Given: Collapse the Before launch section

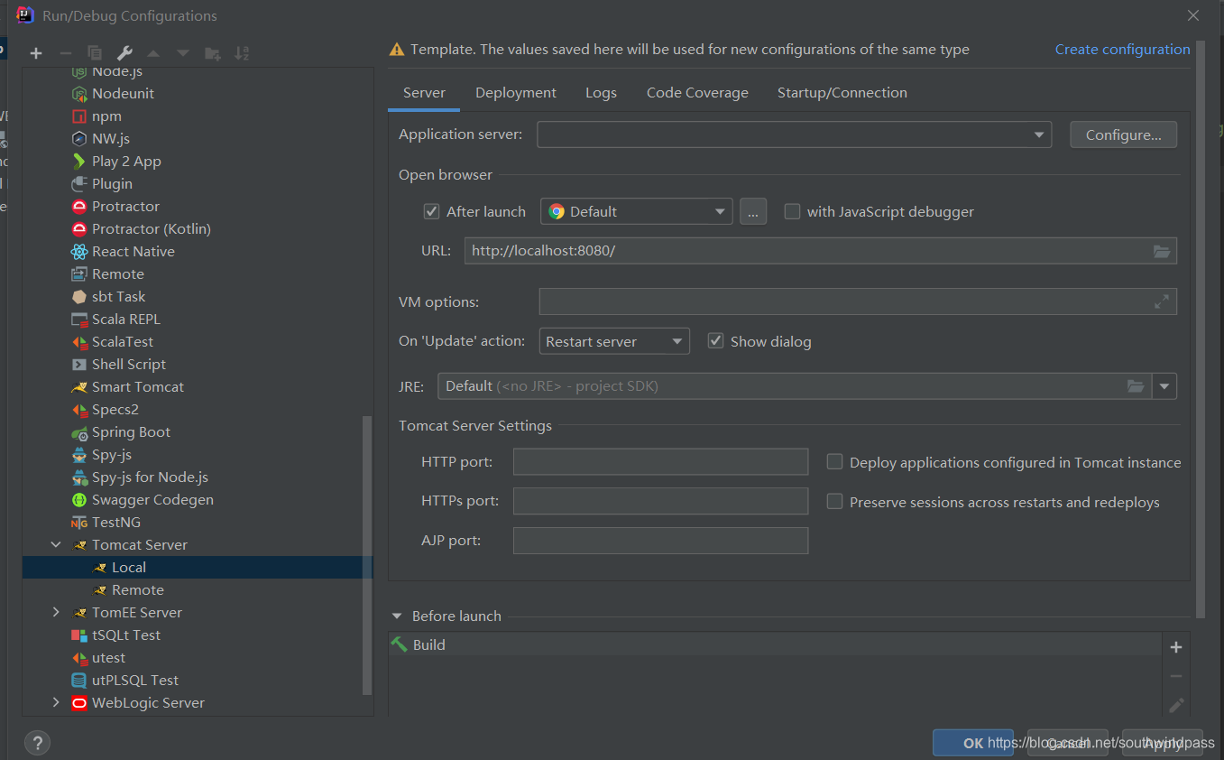Looking at the screenshot, I should 397,616.
